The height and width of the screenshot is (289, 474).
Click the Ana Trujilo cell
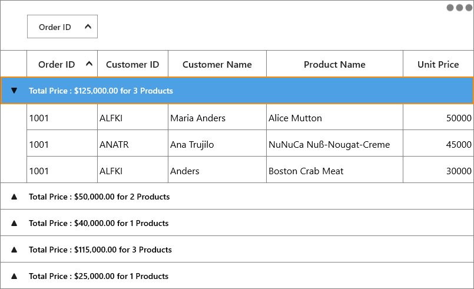[x=217, y=143]
